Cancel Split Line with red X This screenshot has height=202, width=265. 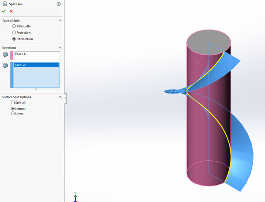11,11
